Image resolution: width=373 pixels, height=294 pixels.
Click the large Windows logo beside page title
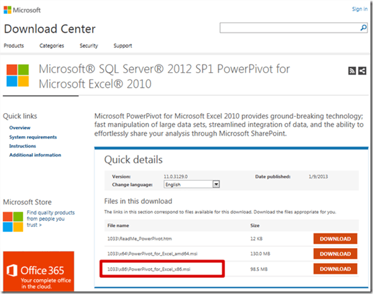21,76
